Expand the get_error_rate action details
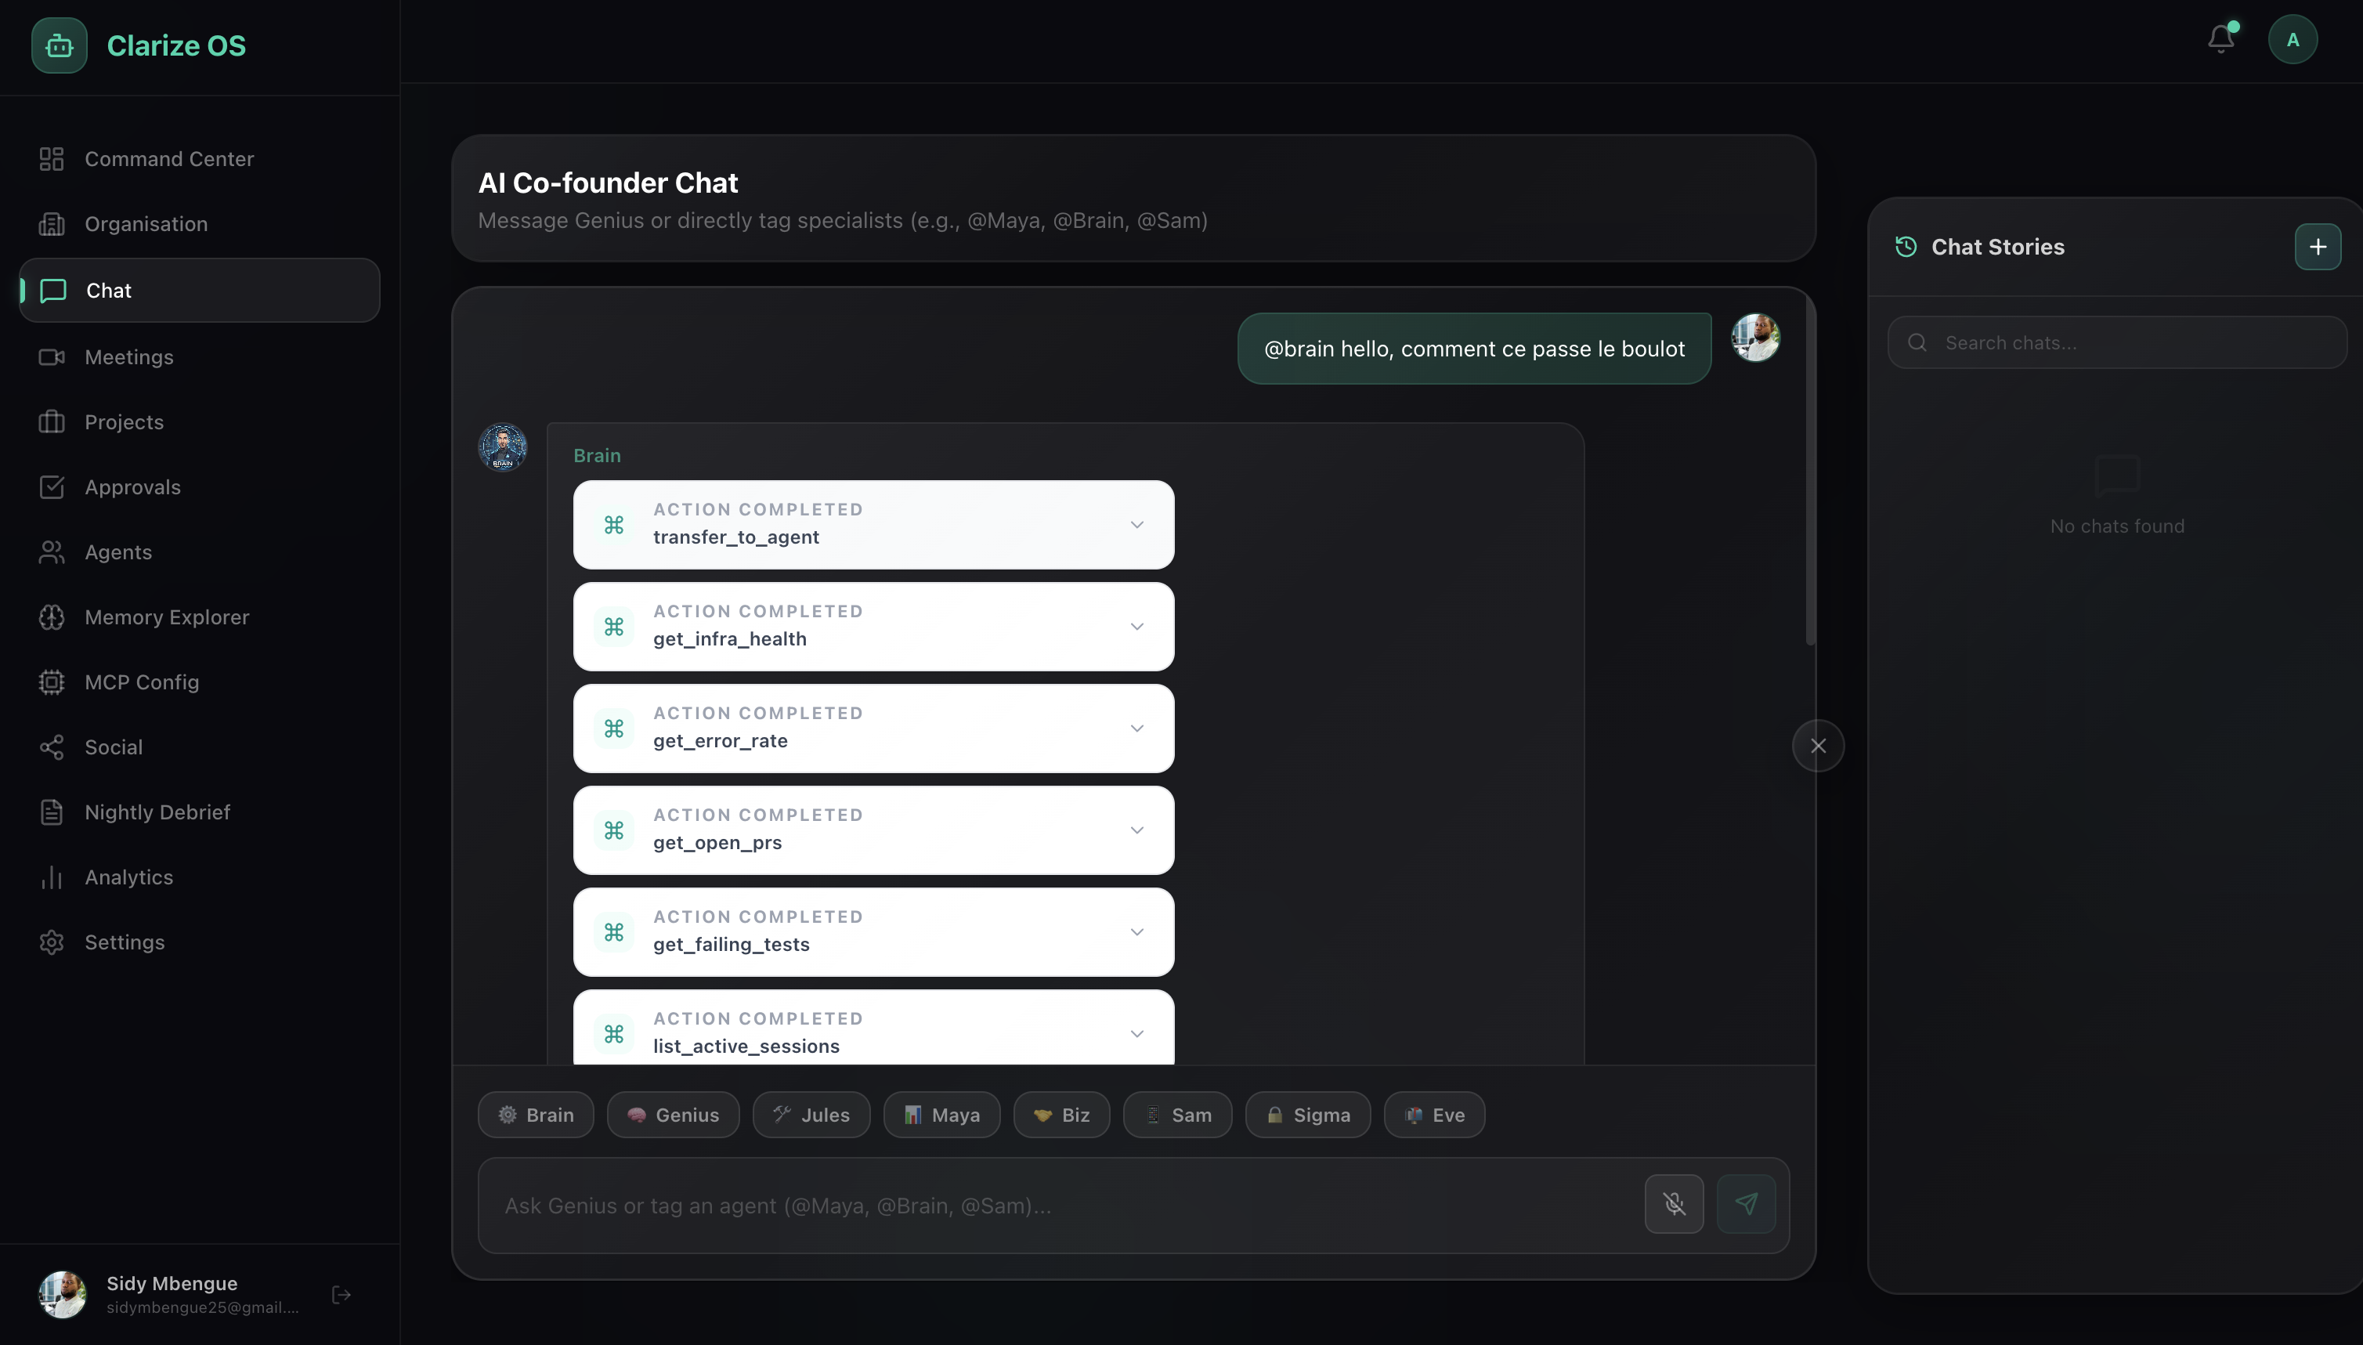 [1136, 729]
